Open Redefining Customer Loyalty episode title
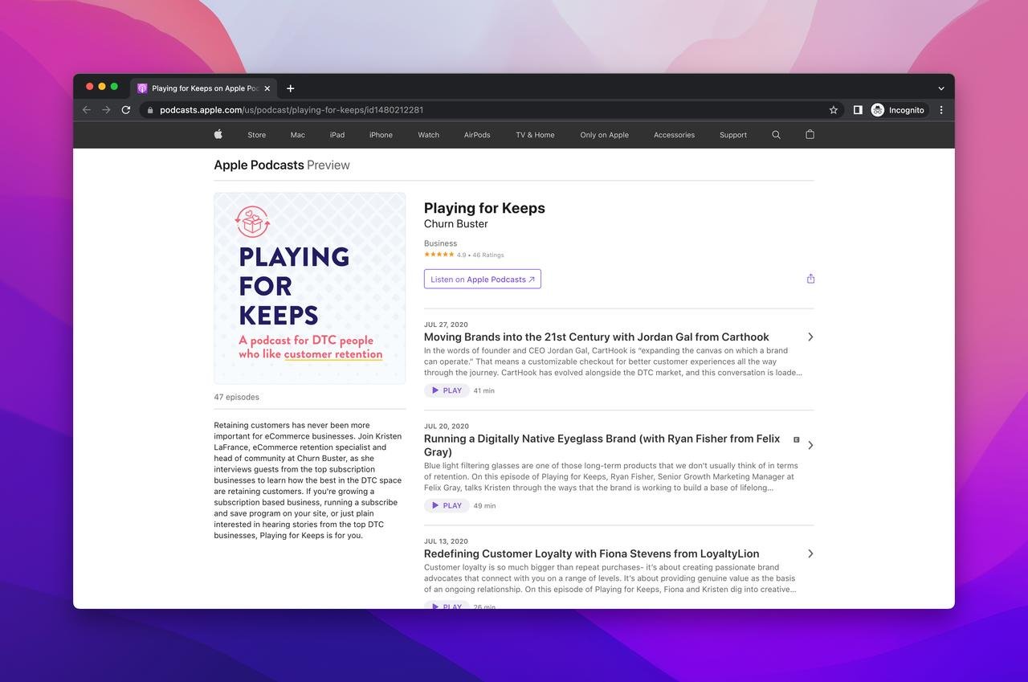Image resolution: width=1028 pixels, height=682 pixels. tap(591, 553)
